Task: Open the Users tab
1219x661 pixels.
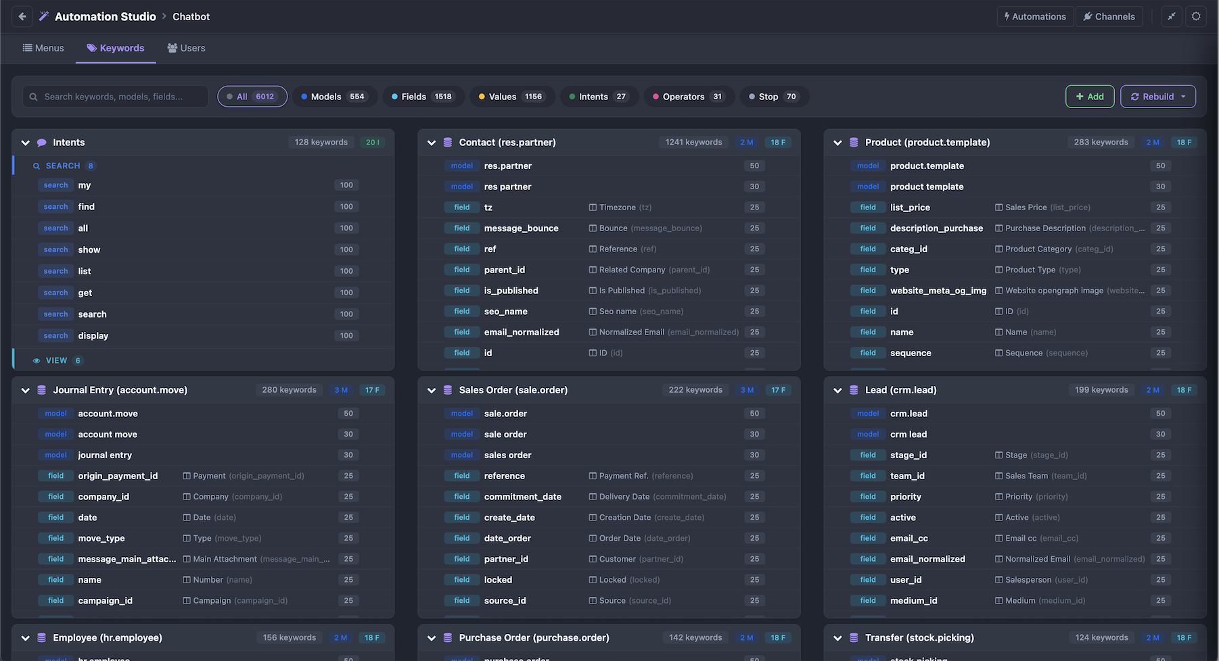Action: (186, 48)
